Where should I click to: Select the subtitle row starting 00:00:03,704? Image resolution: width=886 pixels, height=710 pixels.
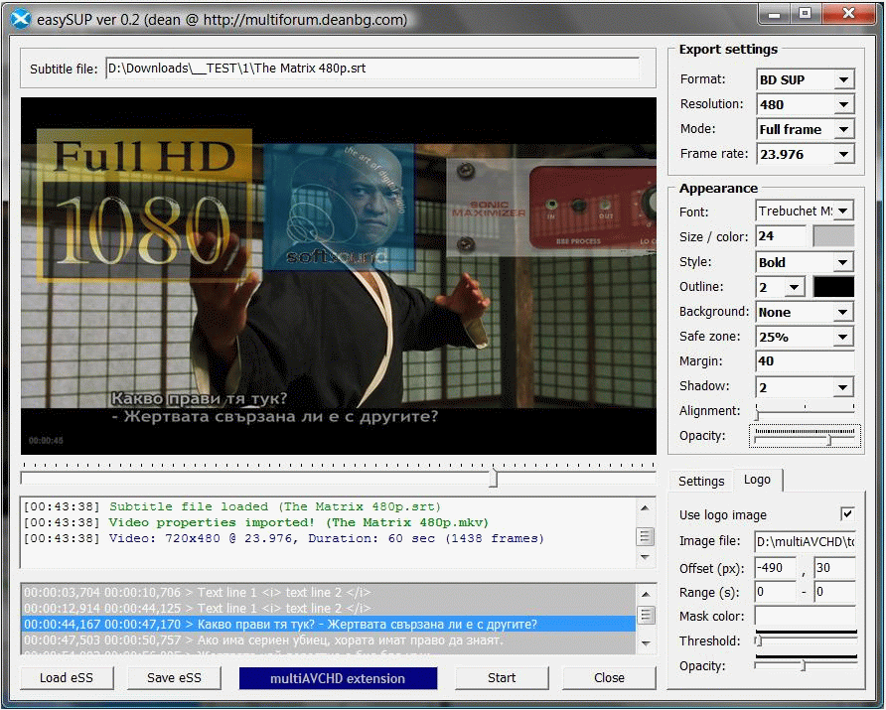pyautogui.click(x=329, y=593)
